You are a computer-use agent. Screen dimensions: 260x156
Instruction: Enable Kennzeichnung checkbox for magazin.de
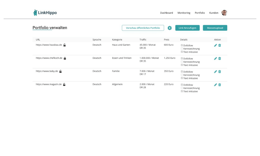pyautogui.click(x=182, y=88)
